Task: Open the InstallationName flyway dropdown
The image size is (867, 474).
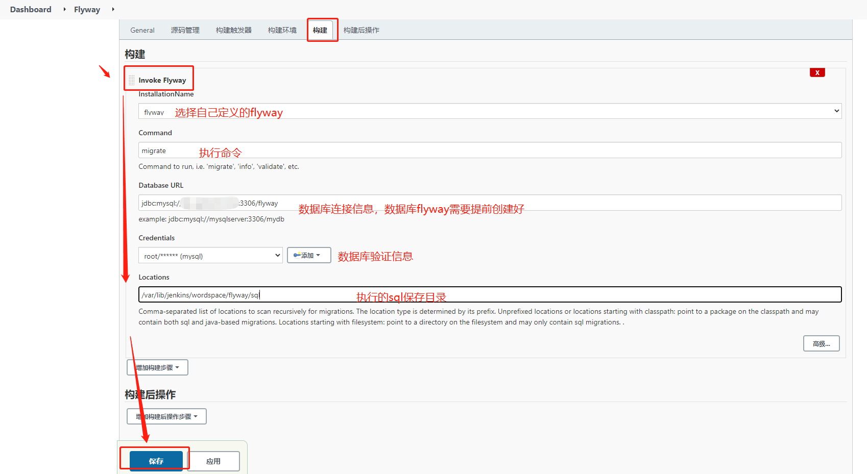Action: 836,111
